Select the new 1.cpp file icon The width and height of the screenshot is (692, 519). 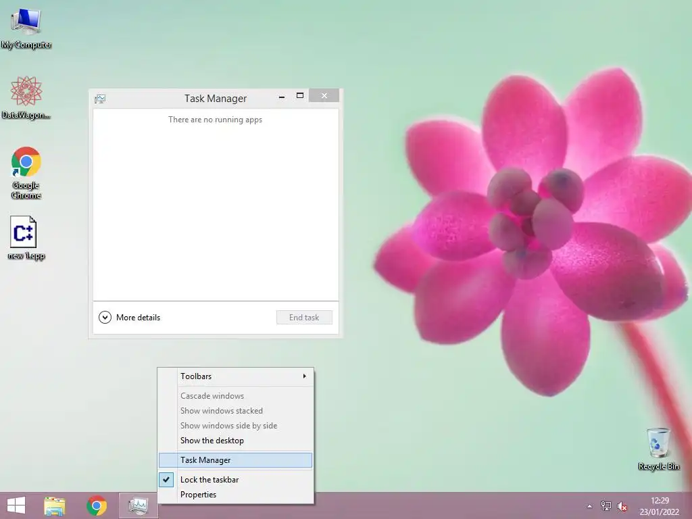[26, 237]
